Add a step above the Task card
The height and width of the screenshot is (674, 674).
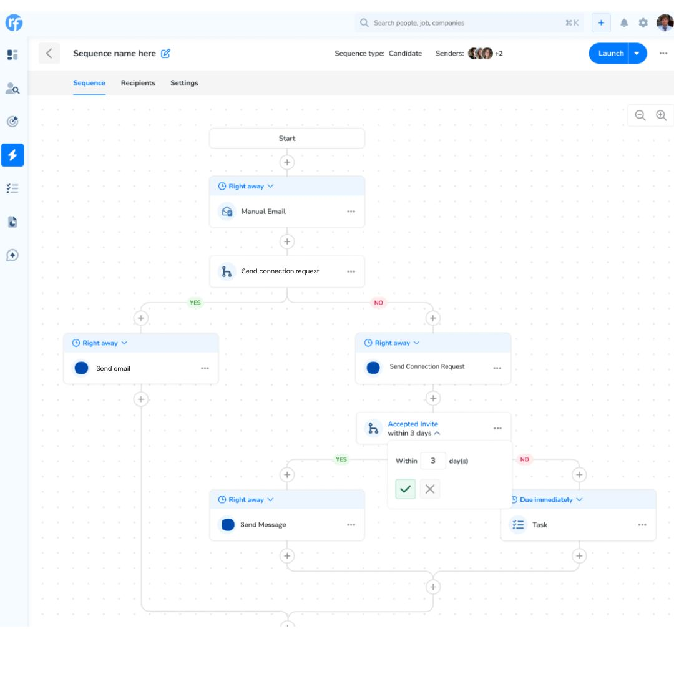point(579,475)
